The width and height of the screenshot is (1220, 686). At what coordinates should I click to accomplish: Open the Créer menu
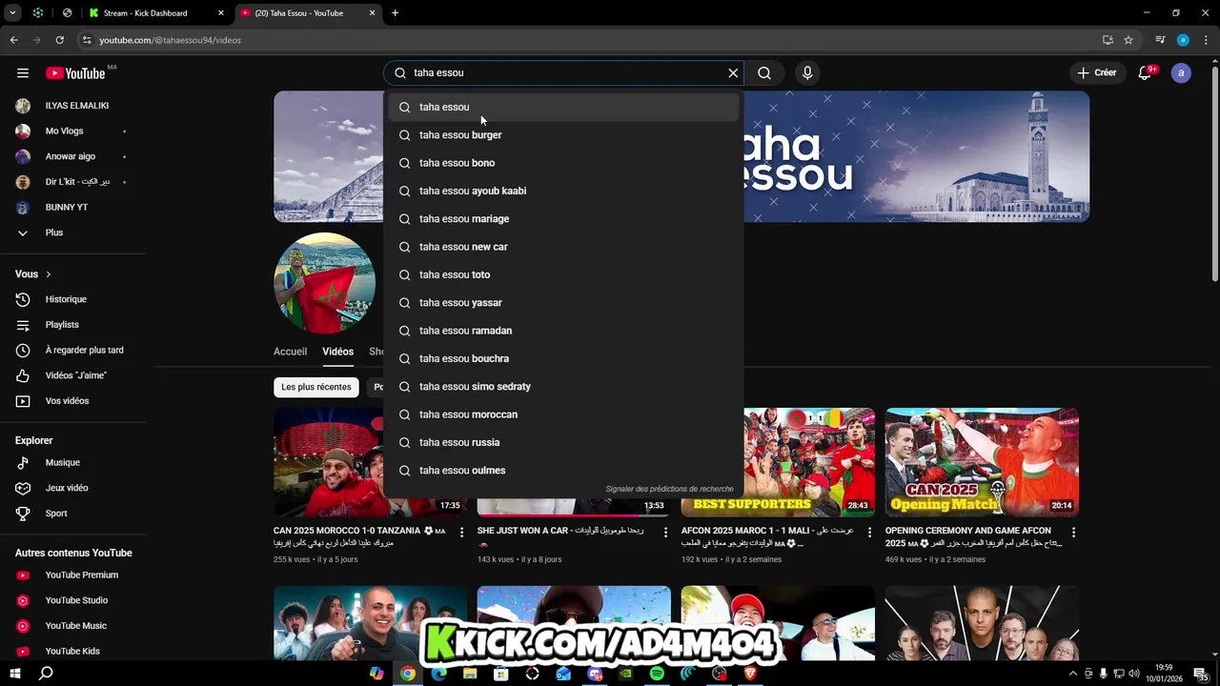click(x=1097, y=73)
